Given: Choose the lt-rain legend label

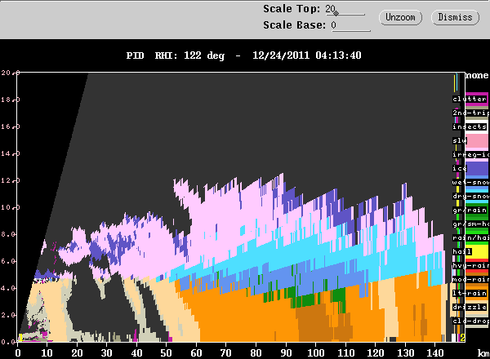Looking at the screenshot, I should (x=470, y=294).
